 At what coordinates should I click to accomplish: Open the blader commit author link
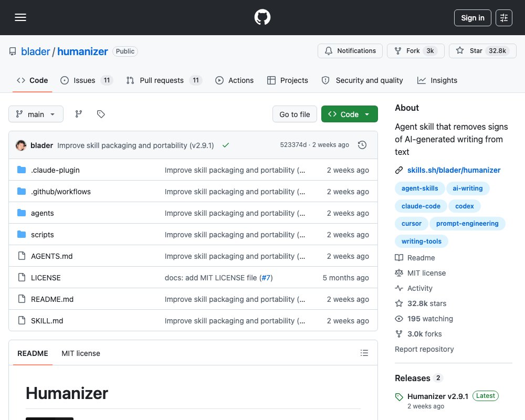[x=41, y=145]
